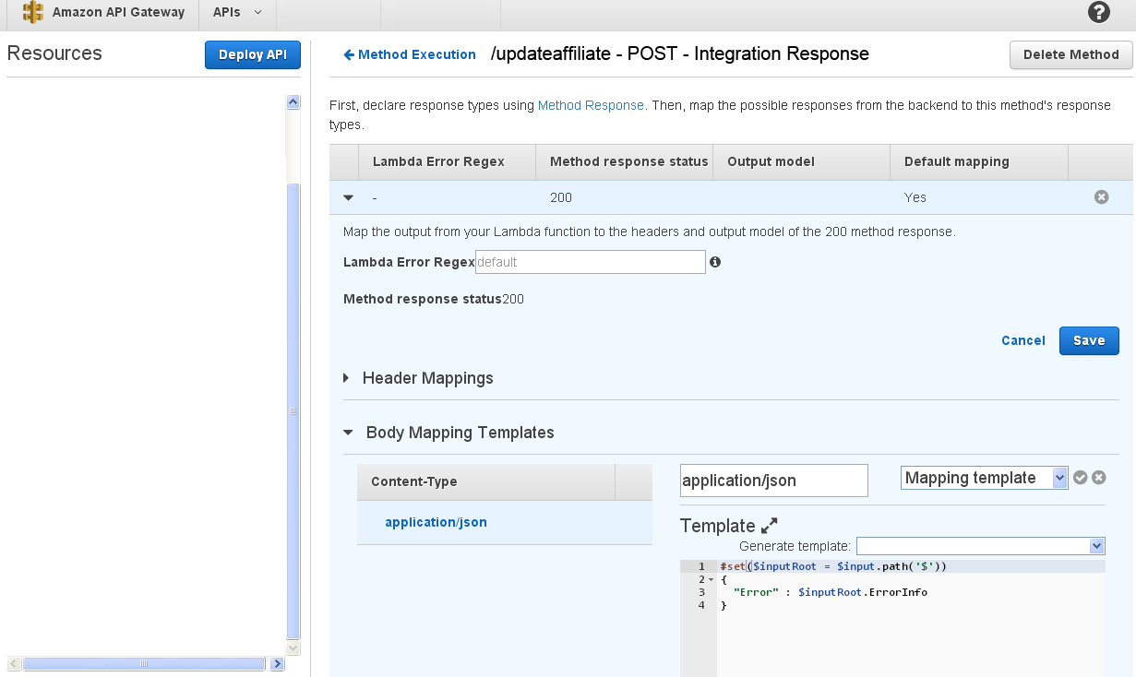Fold code at line 2 arrow
1136x677 pixels.
pyautogui.click(x=711, y=579)
